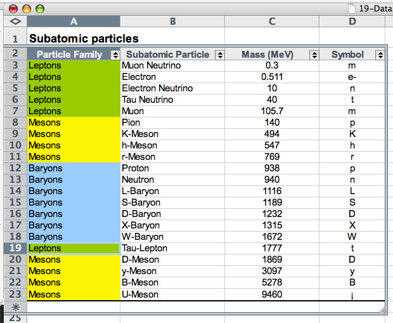Click the green zoom window button

tap(40, 9)
